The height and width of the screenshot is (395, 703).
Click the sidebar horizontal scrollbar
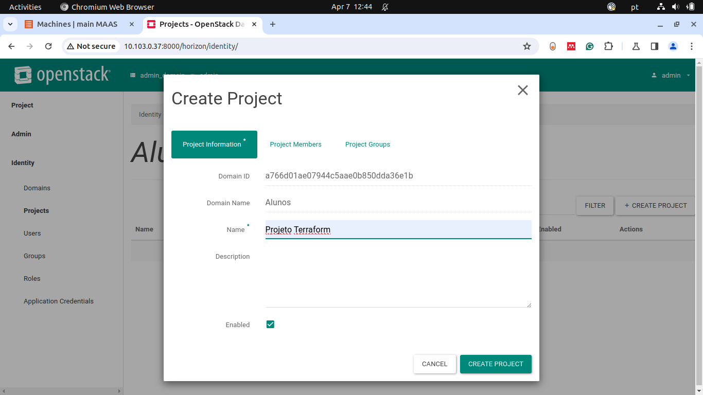tap(62, 391)
